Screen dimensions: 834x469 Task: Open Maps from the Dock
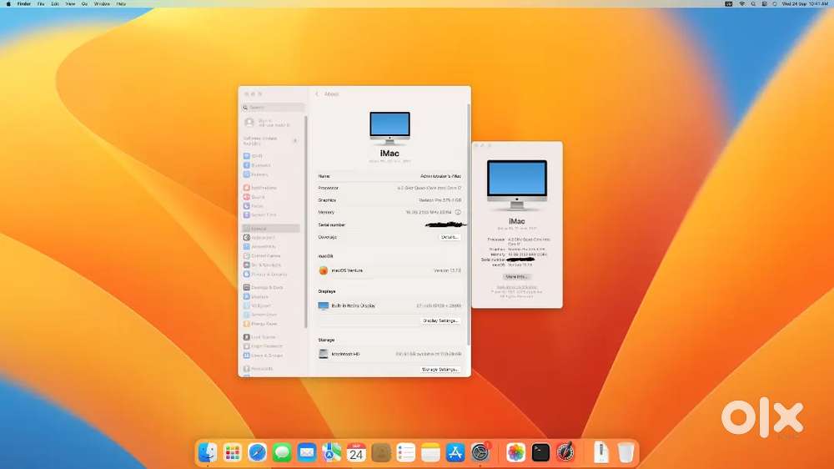click(x=331, y=452)
